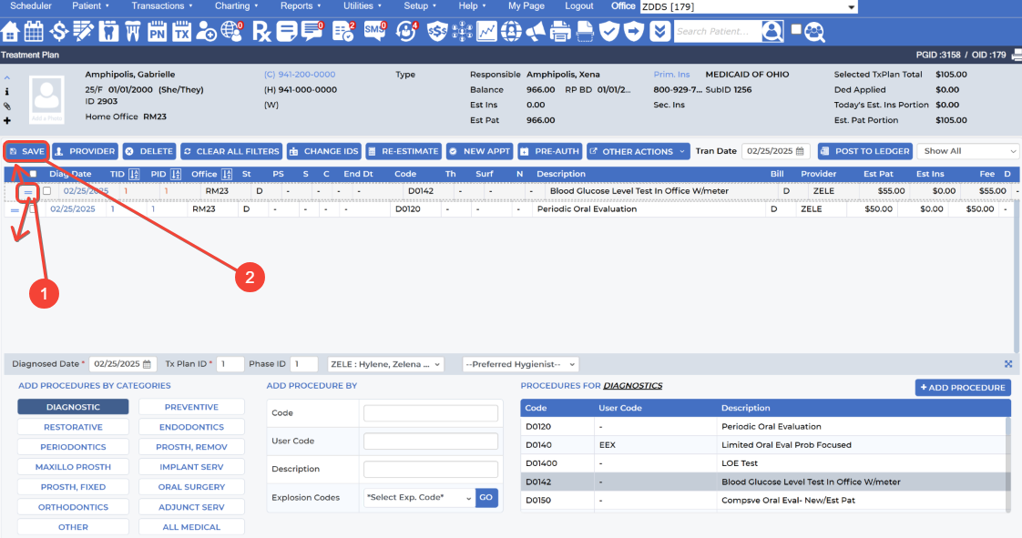
Task: Open the Patient menu
Action: pos(90,5)
